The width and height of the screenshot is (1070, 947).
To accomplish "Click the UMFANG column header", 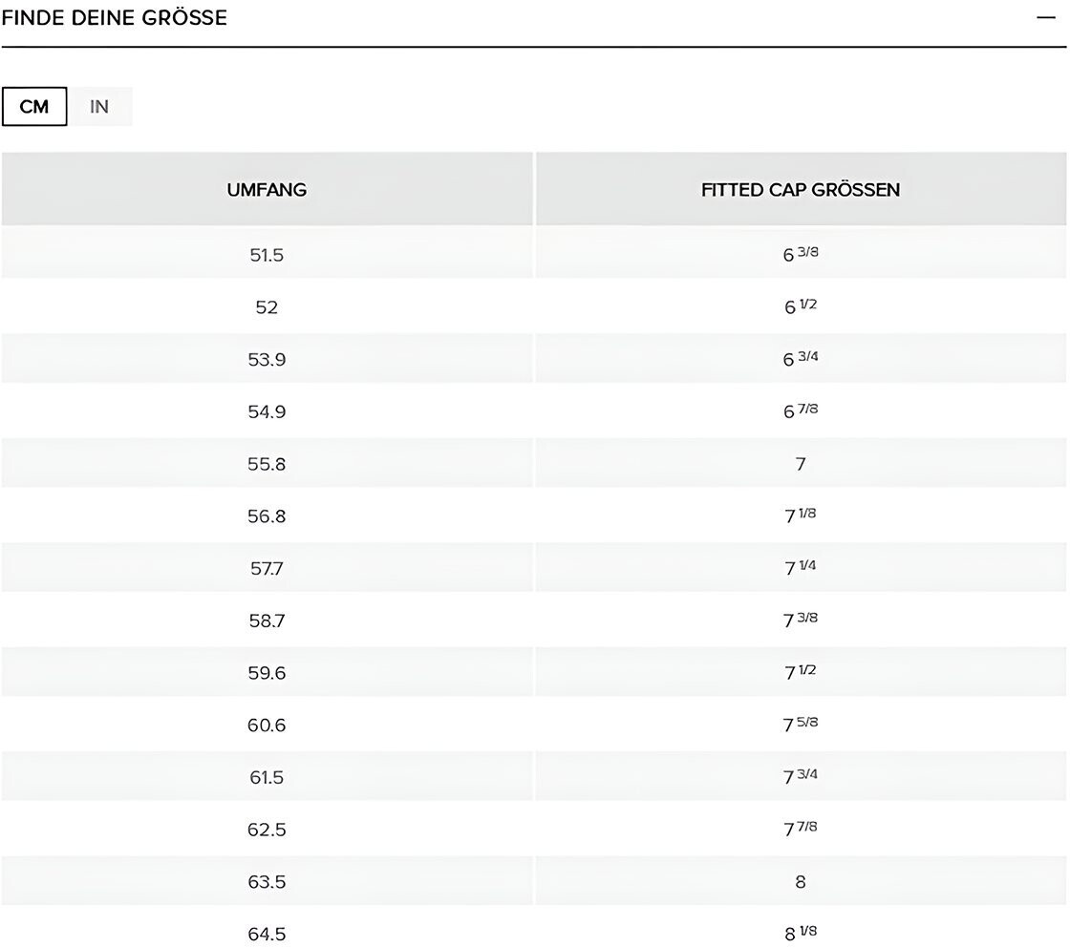I will pyautogui.click(x=267, y=189).
